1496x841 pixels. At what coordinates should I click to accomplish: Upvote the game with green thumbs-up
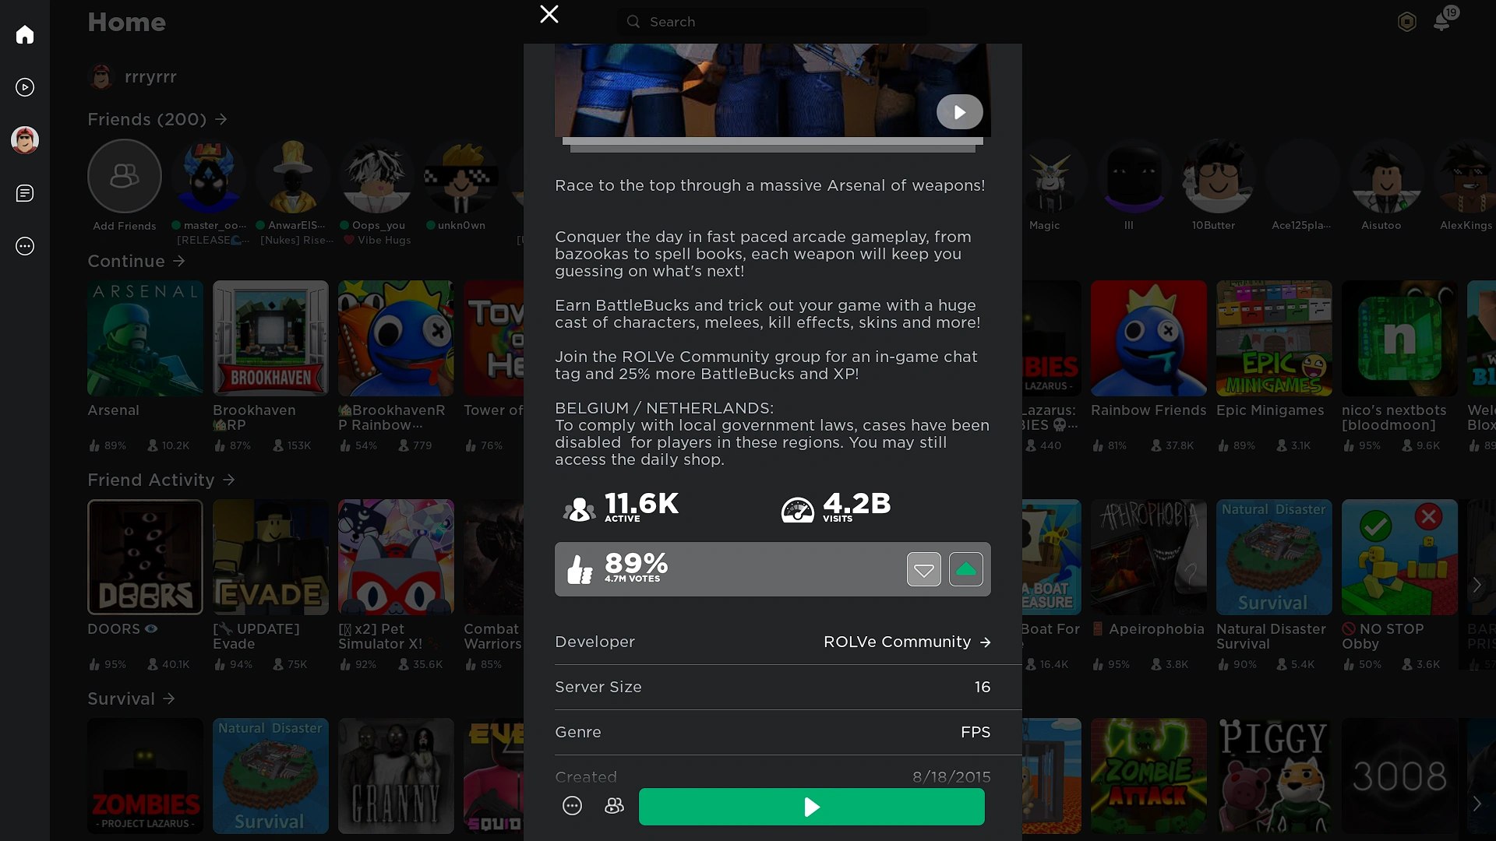pos(965,569)
